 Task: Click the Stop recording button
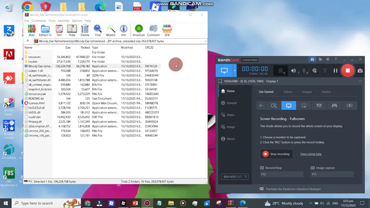point(276,154)
